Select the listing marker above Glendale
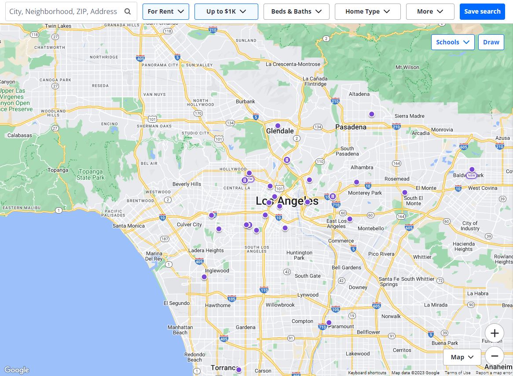513x376 pixels. [278, 126]
